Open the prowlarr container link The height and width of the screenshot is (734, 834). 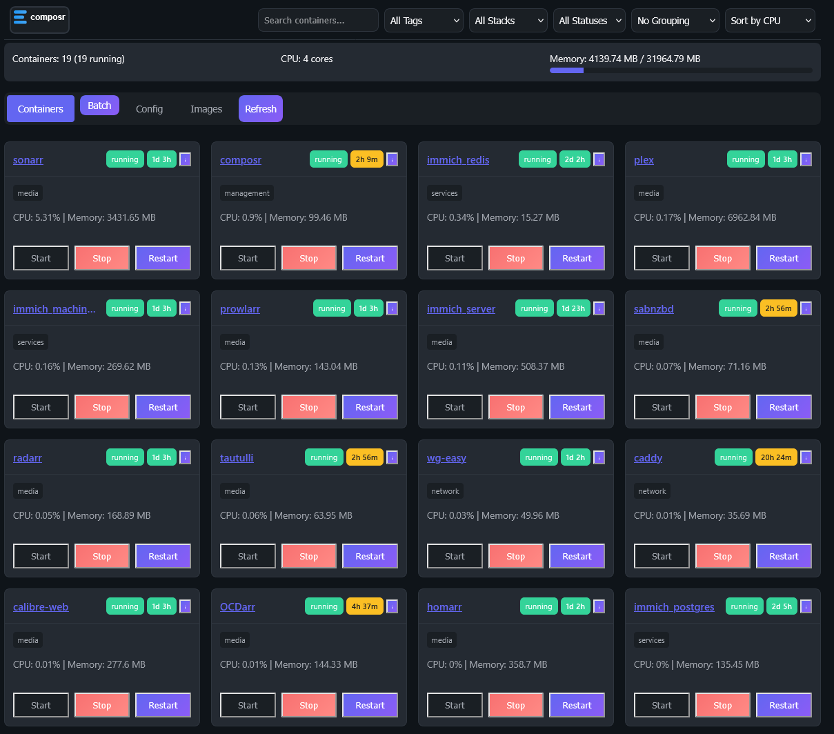click(240, 309)
